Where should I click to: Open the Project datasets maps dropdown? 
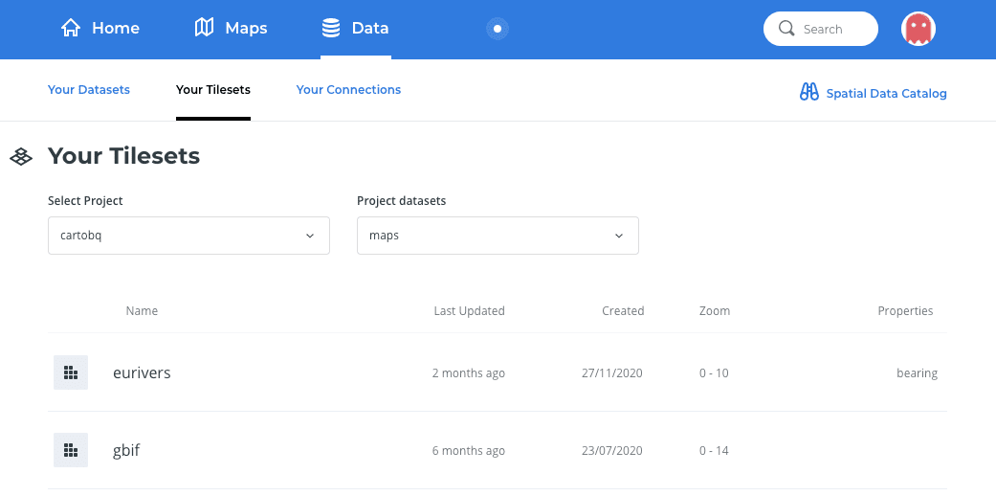click(x=498, y=236)
